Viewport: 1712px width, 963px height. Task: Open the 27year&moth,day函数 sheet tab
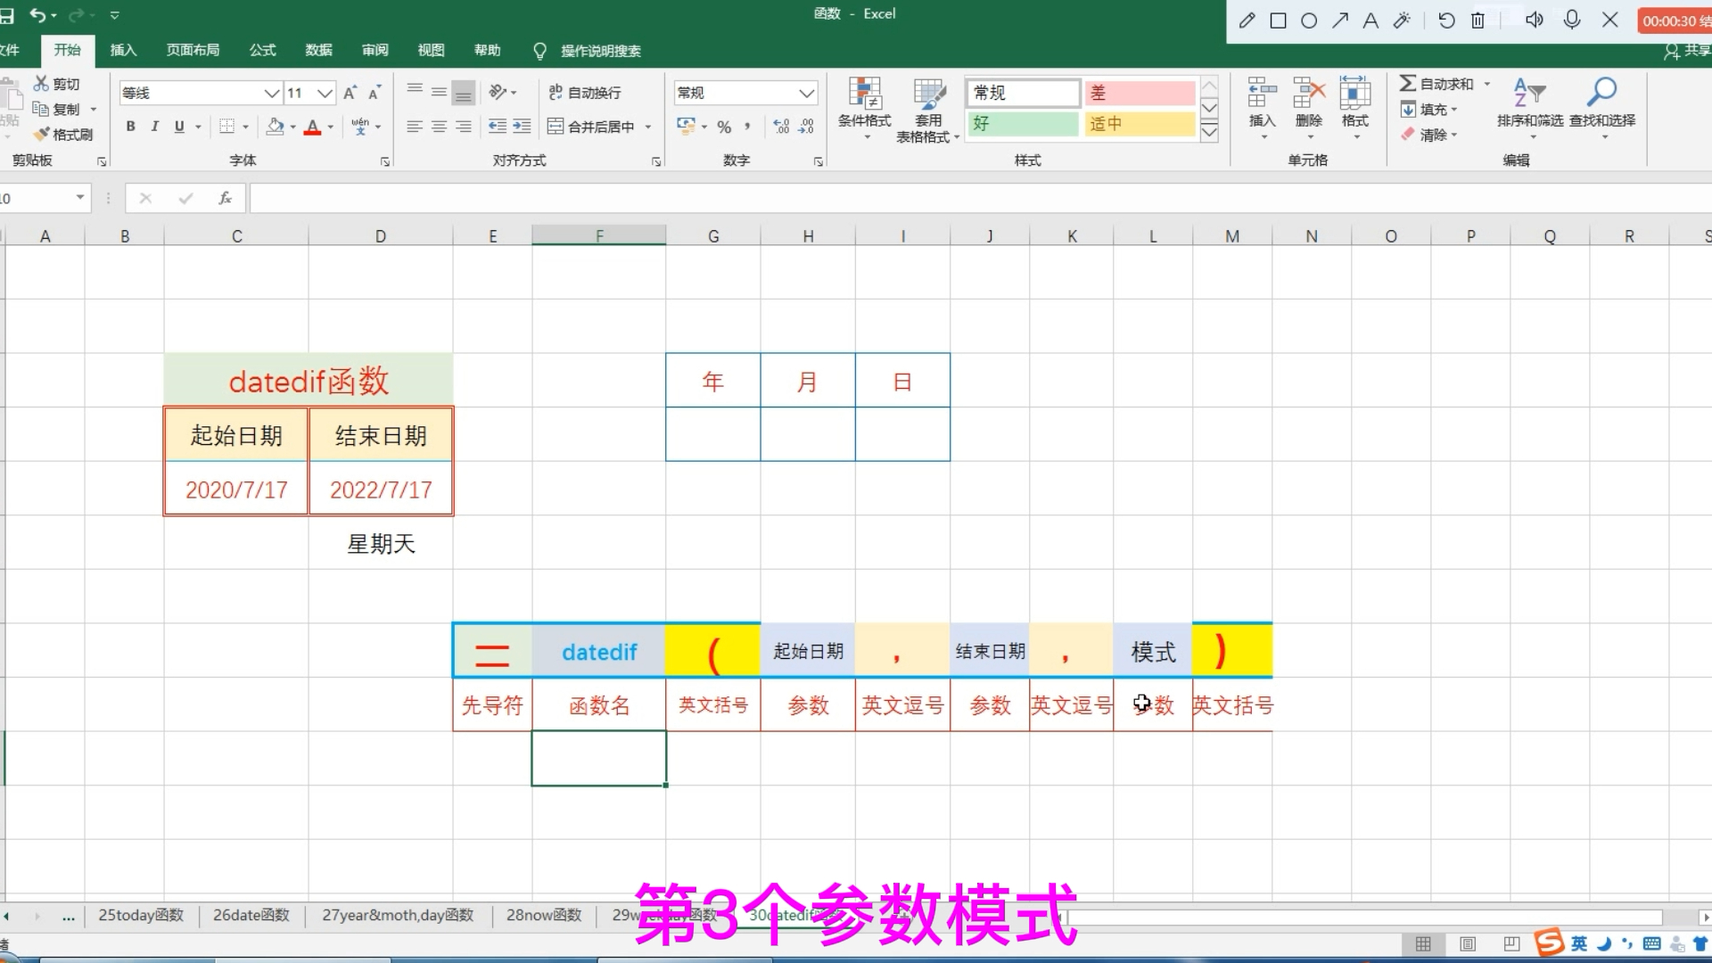(x=398, y=915)
